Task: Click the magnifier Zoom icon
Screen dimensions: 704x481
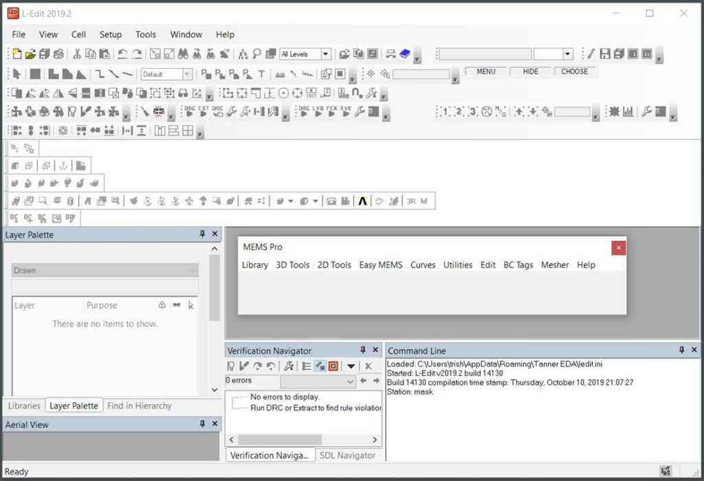Action: click(257, 54)
